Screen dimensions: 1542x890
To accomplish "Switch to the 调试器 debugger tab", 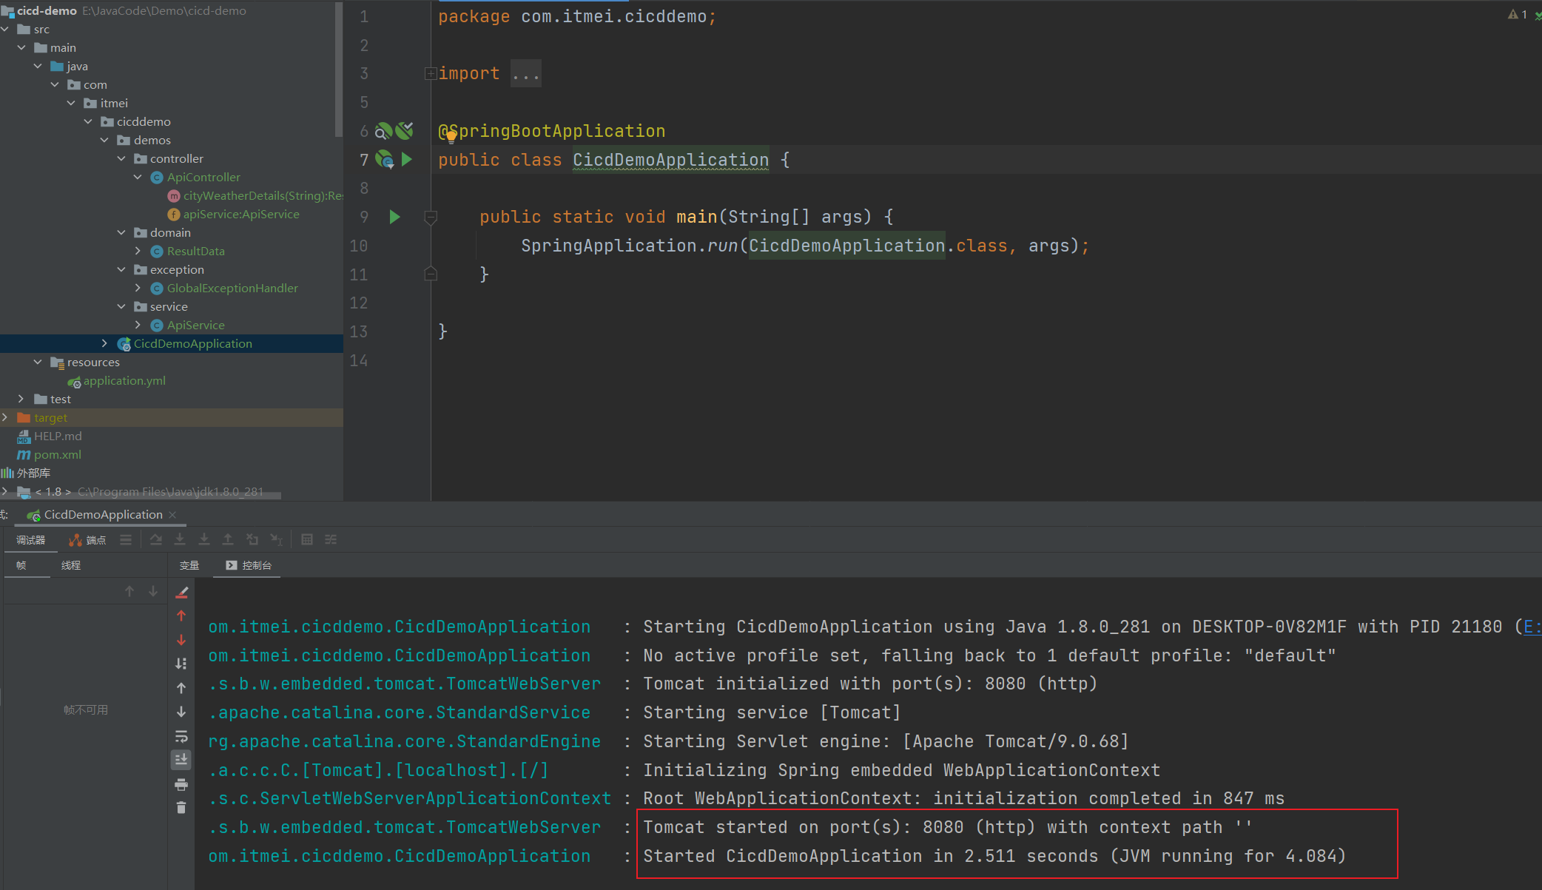I will [30, 540].
